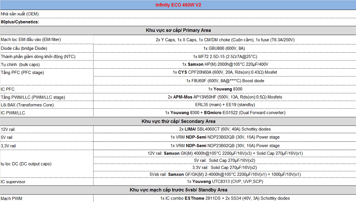Click the Samxon HP(M) 220µF/400V cell

click(225, 64)
